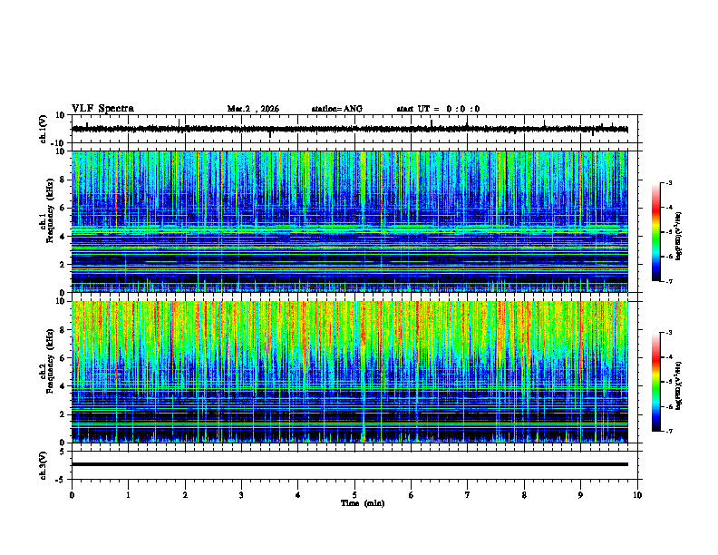Pick the ch.1 spectrogram color scale bar
The height and width of the screenshot is (555, 718).
tap(655, 232)
